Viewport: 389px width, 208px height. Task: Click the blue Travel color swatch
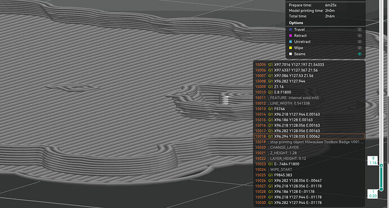pos(290,29)
